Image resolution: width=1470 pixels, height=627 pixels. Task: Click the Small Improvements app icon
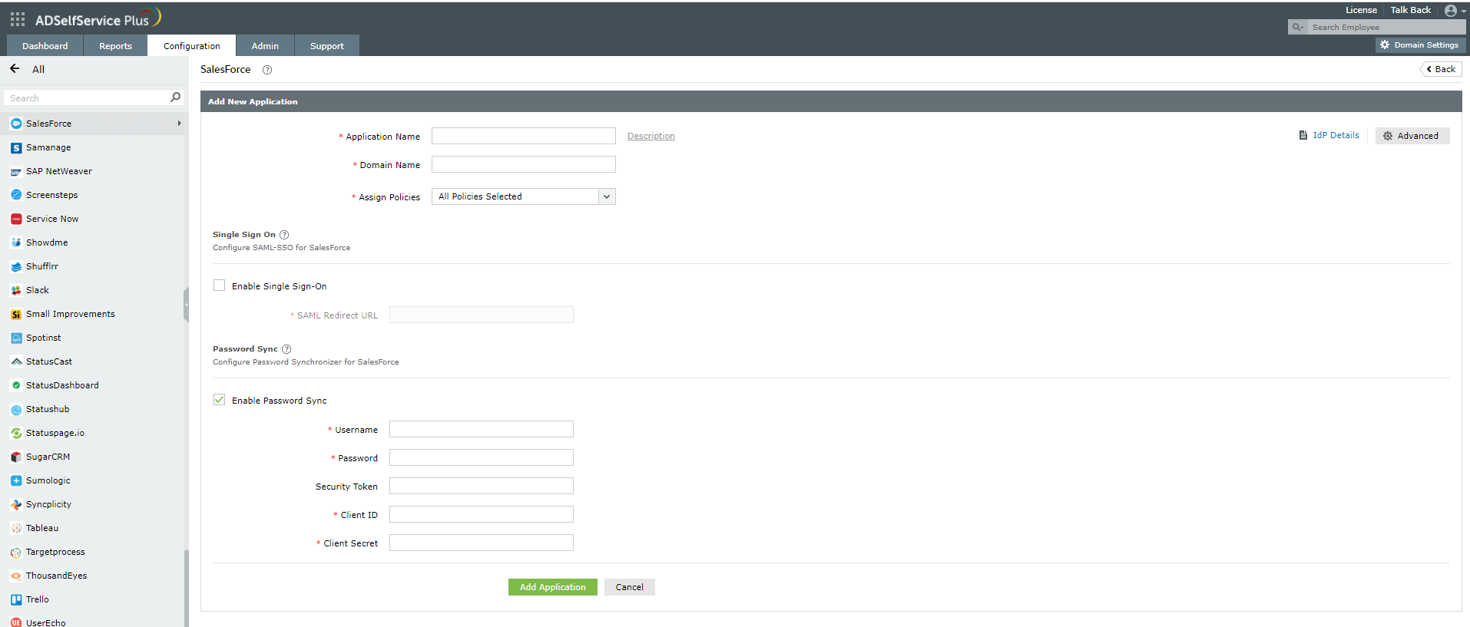[x=16, y=314]
